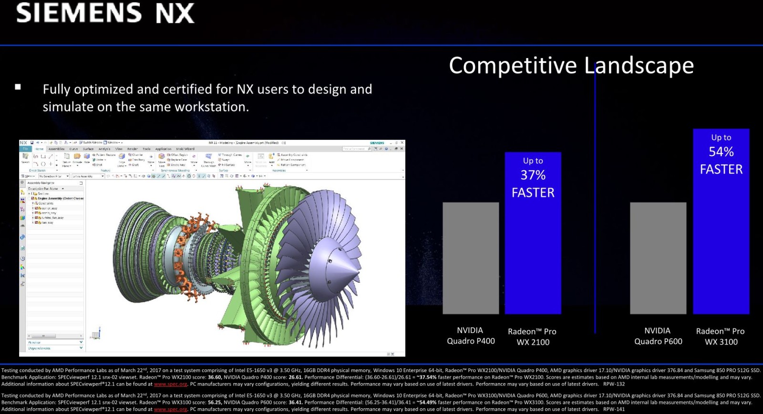Screen dimensions: 763x414
Task: Select the Delete Face command
Action: click(176, 165)
